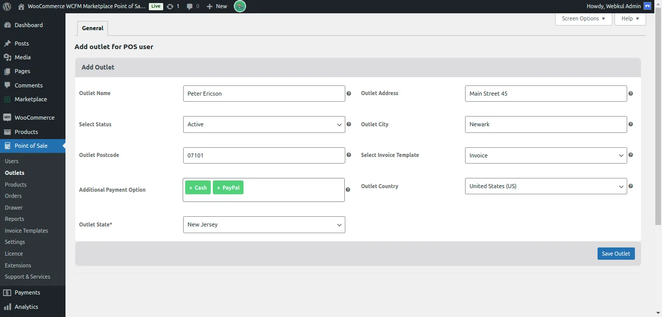Remove the Cash payment option tag
This screenshot has height=317, width=662.
click(x=191, y=188)
